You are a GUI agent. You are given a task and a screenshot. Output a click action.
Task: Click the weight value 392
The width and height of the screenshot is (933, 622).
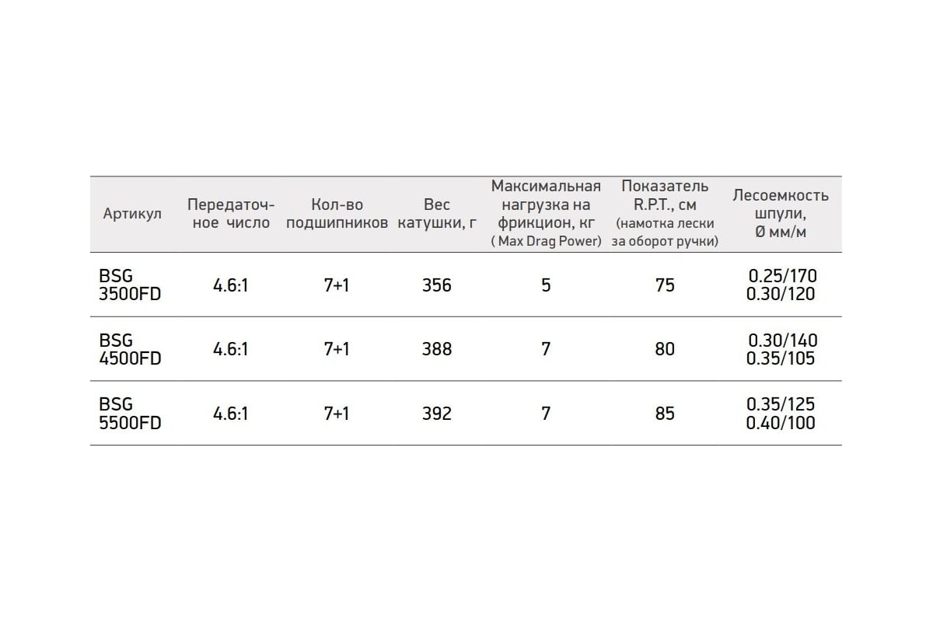pyautogui.click(x=437, y=413)
